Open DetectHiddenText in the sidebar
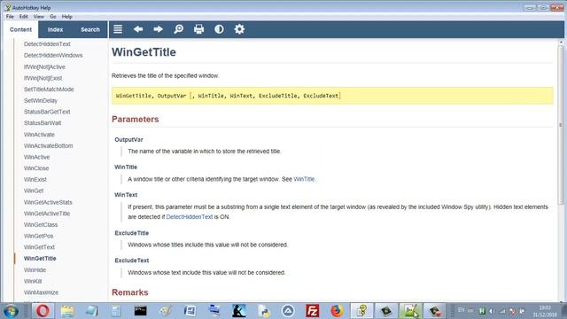 (47, 44)
